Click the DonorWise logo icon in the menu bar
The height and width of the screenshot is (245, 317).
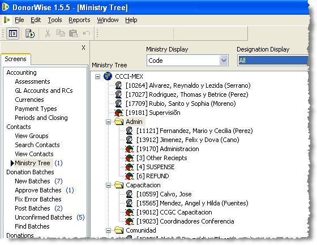click(x=7, y=20)
